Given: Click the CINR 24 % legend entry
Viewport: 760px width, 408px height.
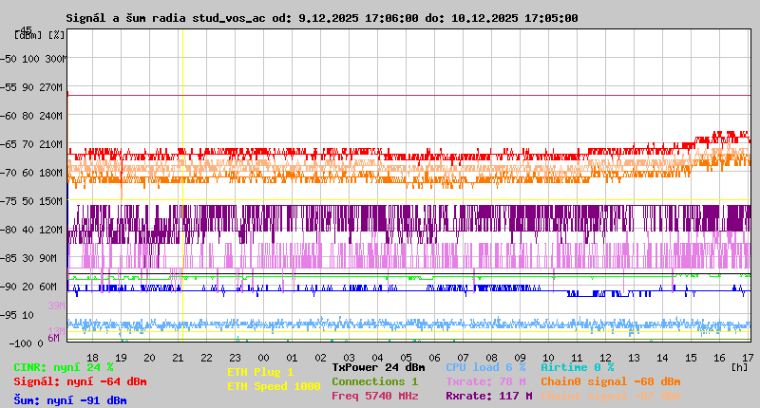Looking at the screenshot, I should pos(64,367).
